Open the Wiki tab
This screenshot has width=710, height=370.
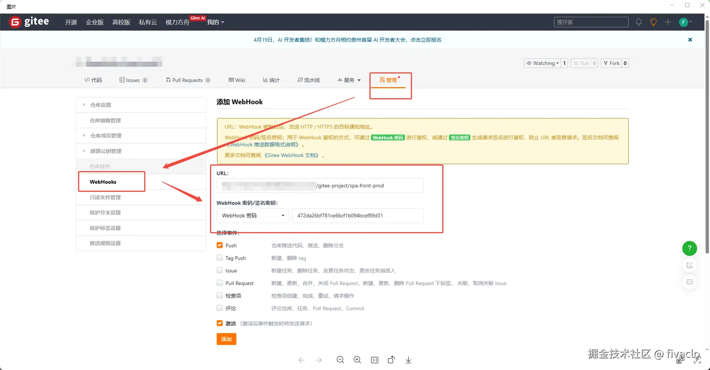pyautogui.click(x=237, y=80)
